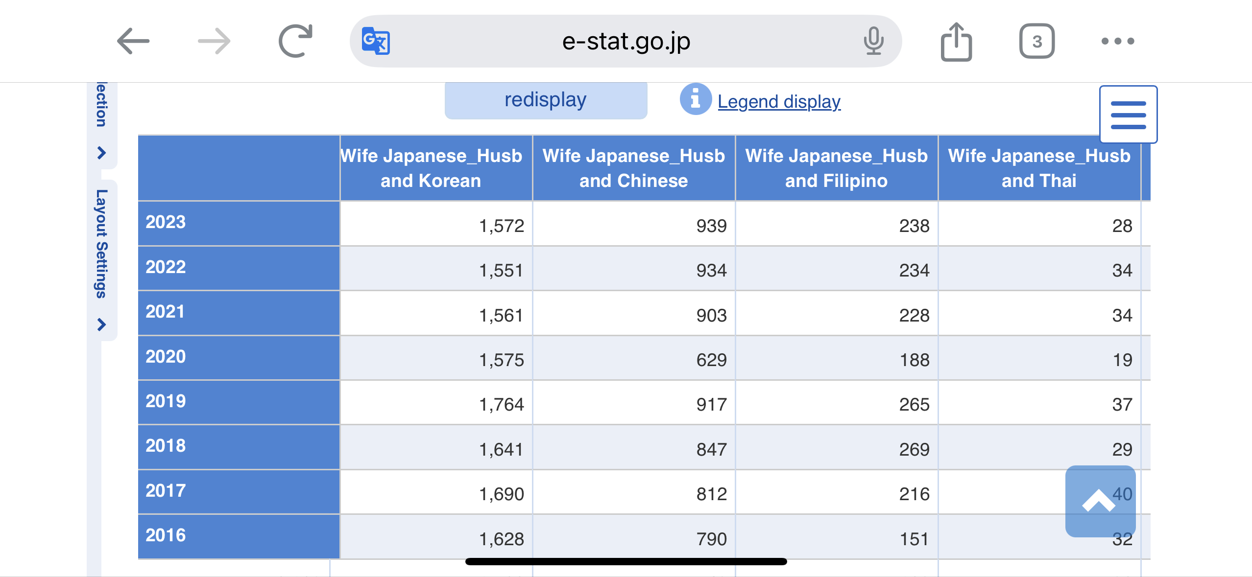The width and height of the screenshot is (1252, 577).
Task: Click the redisplay button
Action: 546,100
